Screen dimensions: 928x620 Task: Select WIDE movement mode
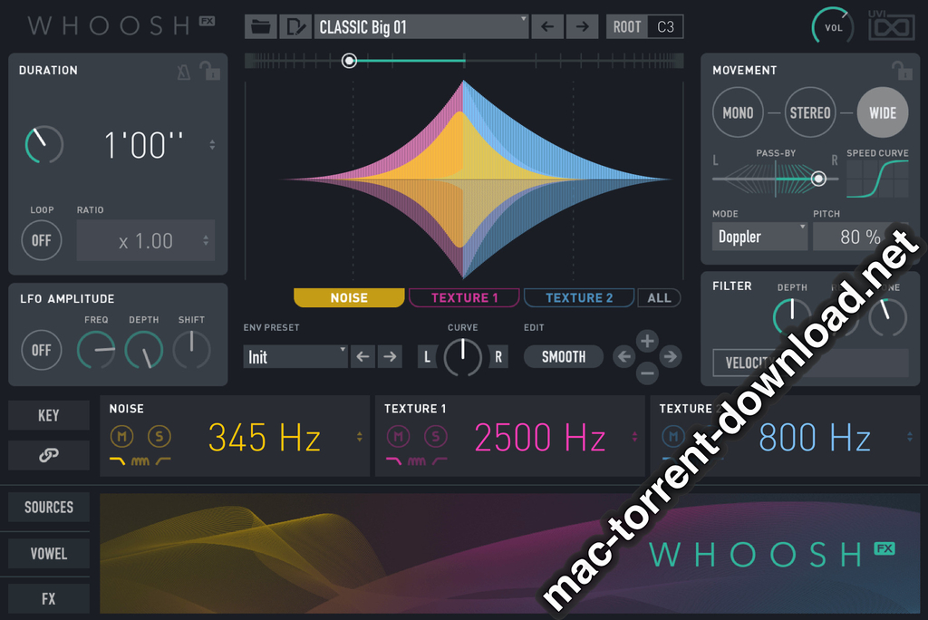[883, 112]
